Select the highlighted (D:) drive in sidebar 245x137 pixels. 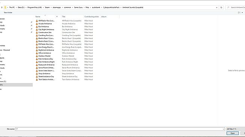pos(16,85)
